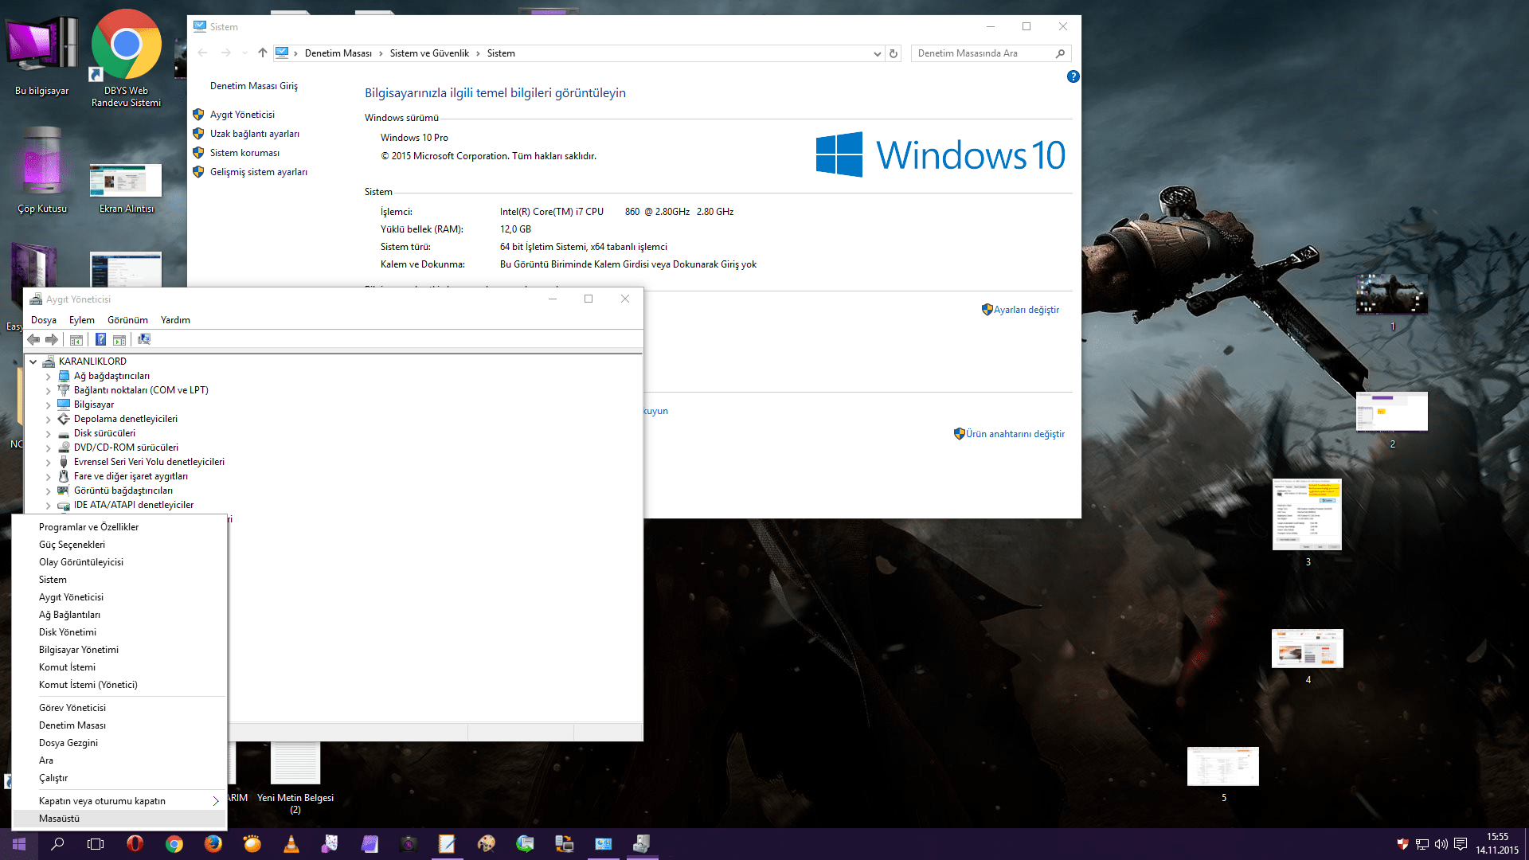Click the show/hide console tree icon

pyautogui.click(x=76, y=339)
